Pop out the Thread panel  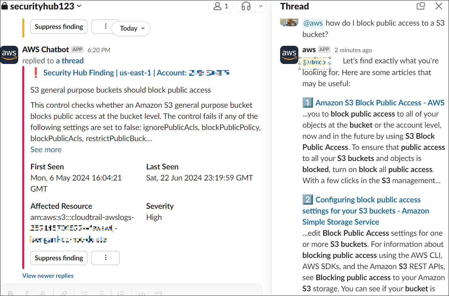point(420,6)
